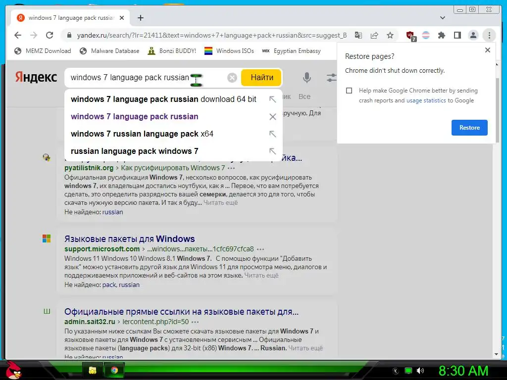This screenshot has height=380, width=507.
Task: Clear the search query with the X icon
Action: click(232, 78)
